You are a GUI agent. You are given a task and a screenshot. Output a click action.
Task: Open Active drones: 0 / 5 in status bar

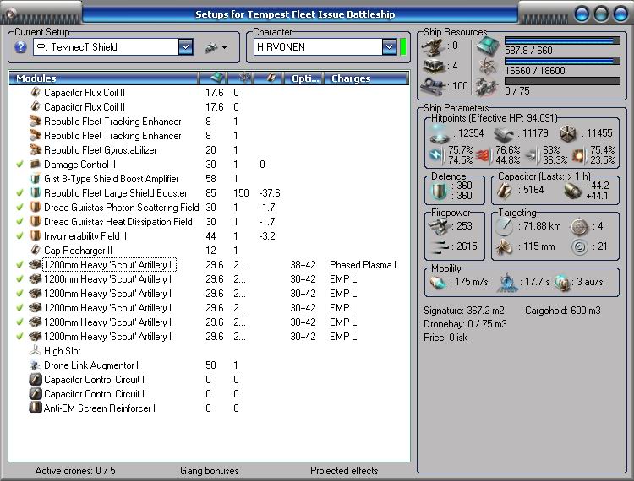click(75, 471)
